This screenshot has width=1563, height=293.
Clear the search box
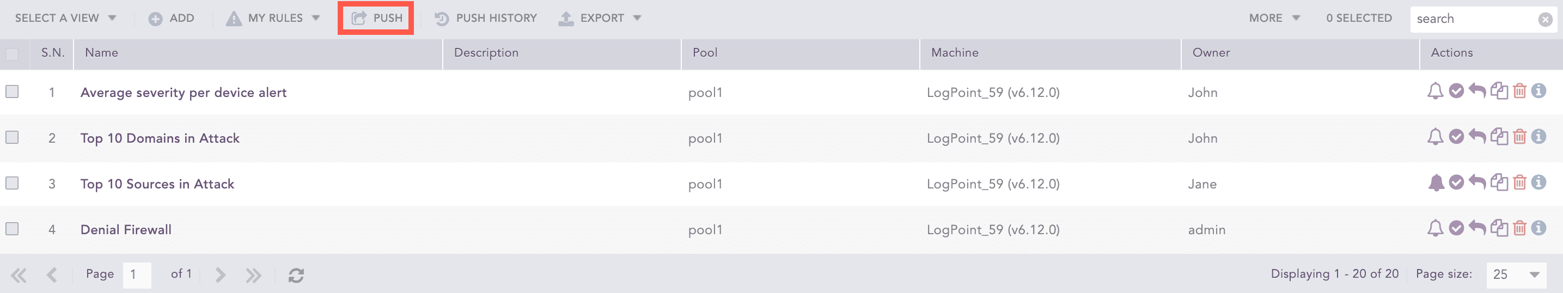[x=1545, y=20]
